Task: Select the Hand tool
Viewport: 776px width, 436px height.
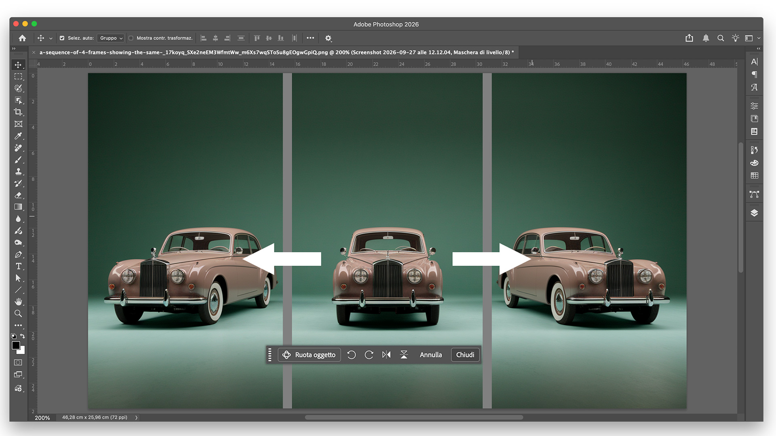Action: point(18,302)
